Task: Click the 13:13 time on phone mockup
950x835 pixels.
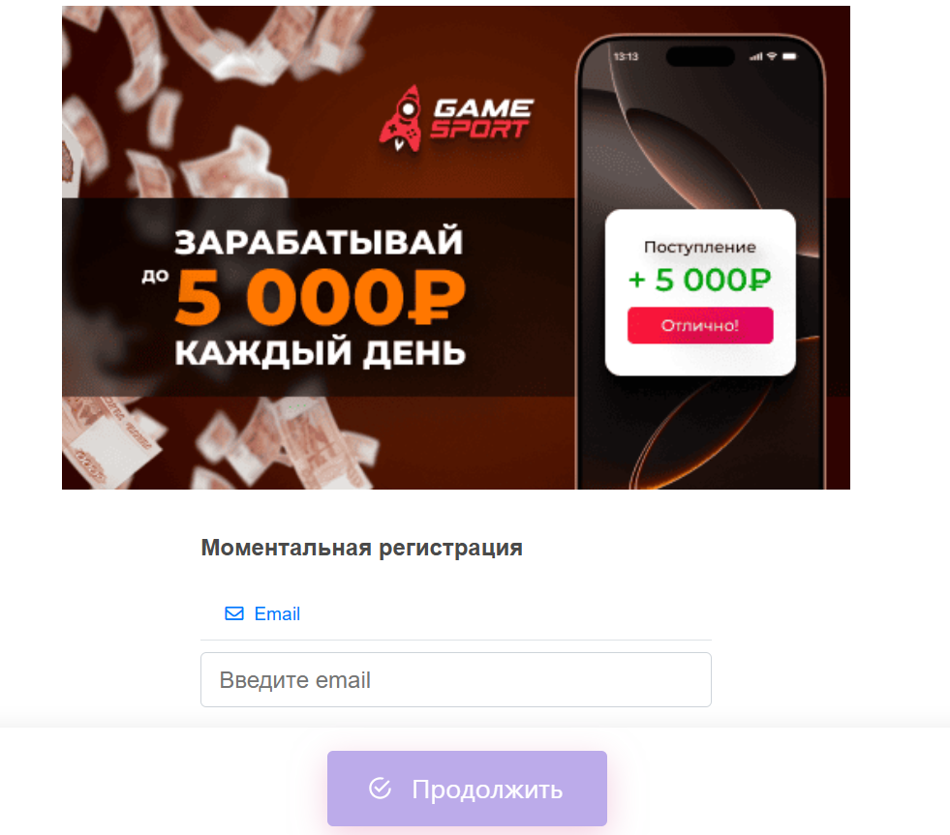Action: coord(626,56)
